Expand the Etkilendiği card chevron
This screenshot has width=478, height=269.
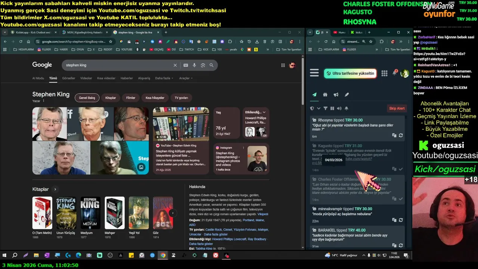[264, 112]
